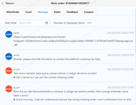Click translation bullet before 'Good morning'

(x=14, y=100)
